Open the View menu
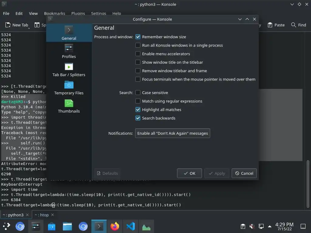This screenshot has width=311, height=233. (33, 13)
